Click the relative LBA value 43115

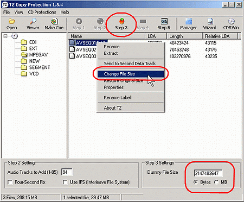click(x=211, y=43)
